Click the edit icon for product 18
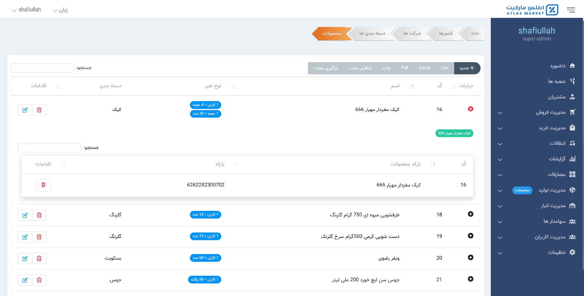The image size is (584, 296). click(x=25, y=215)
